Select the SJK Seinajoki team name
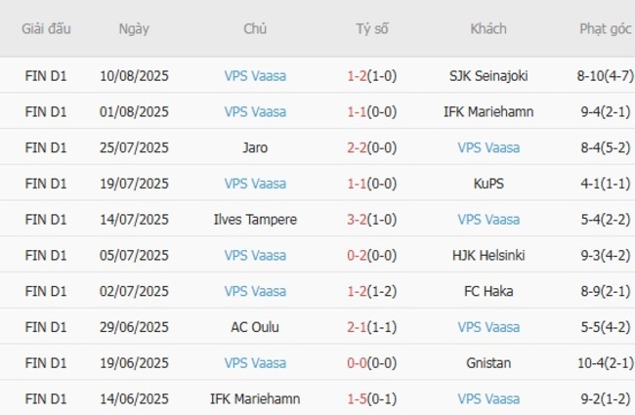 coord(488,76)
